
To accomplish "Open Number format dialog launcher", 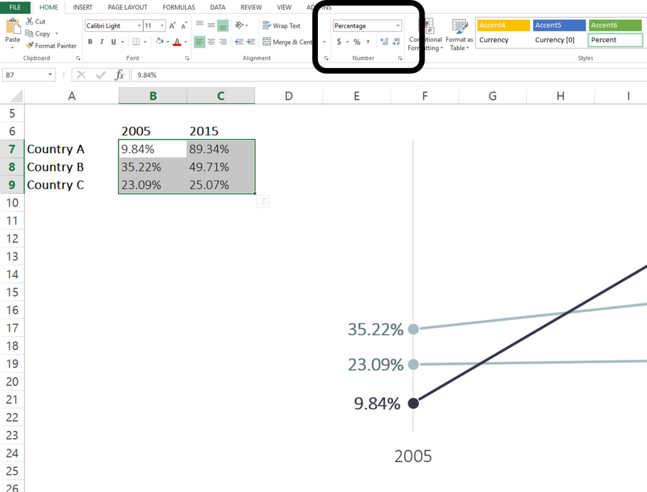I will tap(400, 59).
